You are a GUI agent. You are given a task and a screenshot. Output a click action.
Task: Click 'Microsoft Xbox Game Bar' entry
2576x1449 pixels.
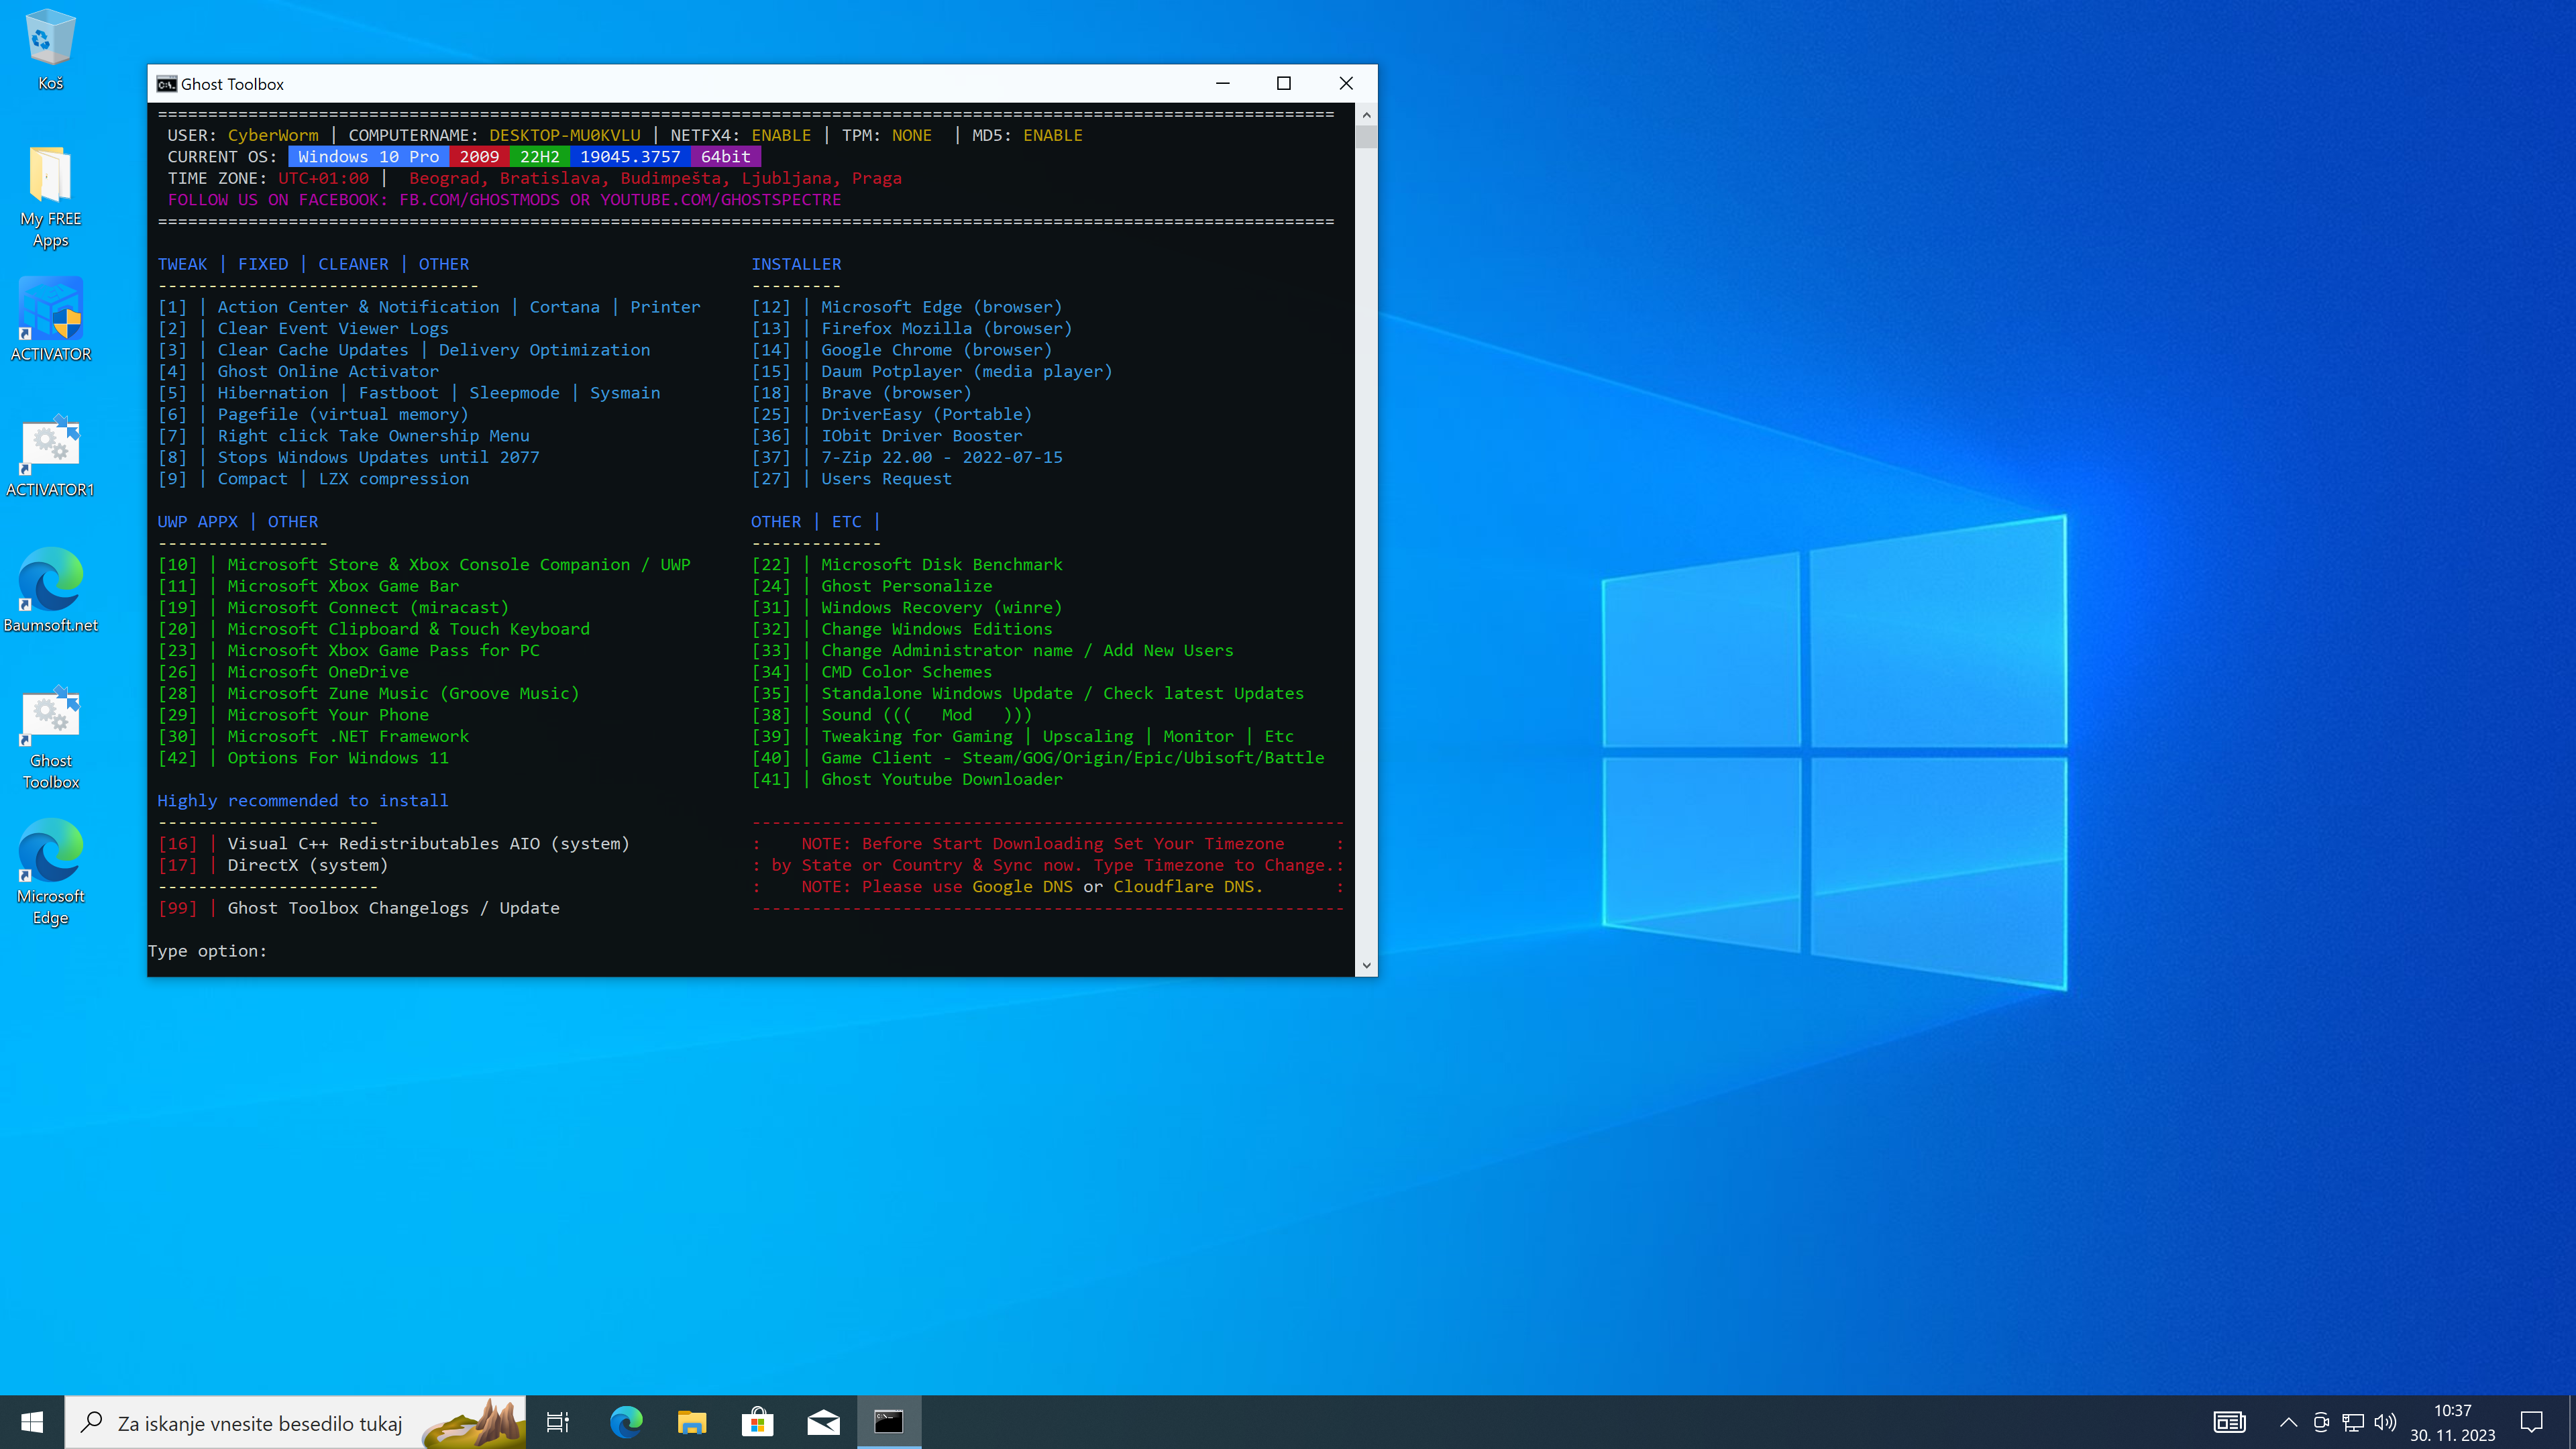click(343, 586)
